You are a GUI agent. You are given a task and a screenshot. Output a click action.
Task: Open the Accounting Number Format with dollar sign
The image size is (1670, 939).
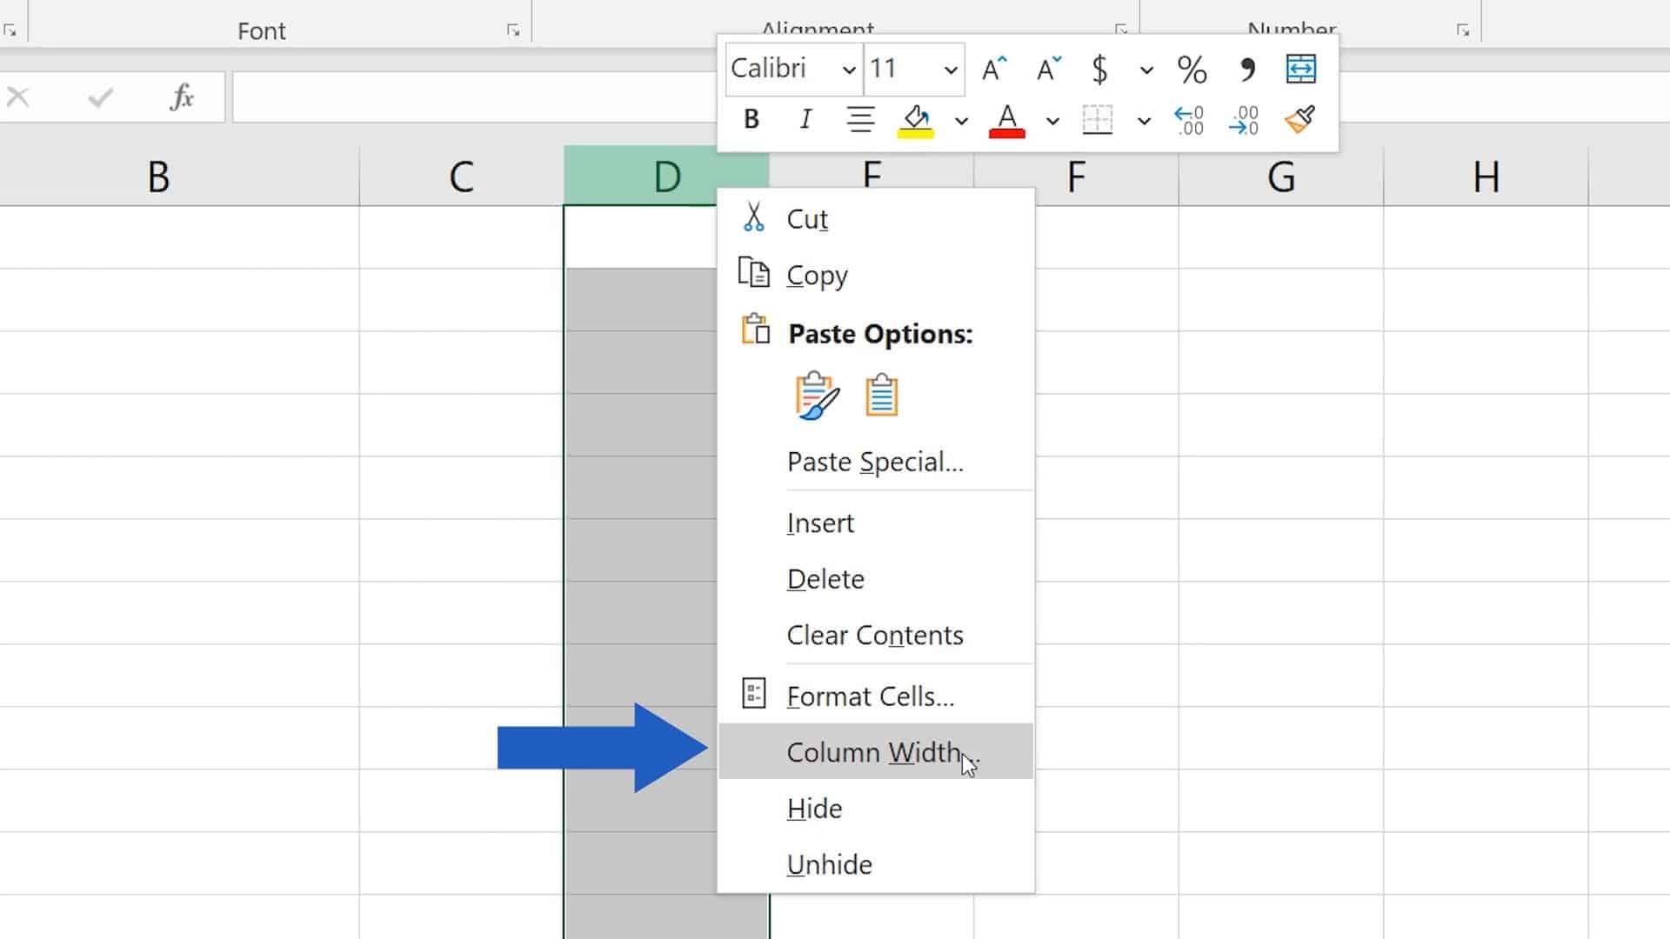tap(1099, 69)
